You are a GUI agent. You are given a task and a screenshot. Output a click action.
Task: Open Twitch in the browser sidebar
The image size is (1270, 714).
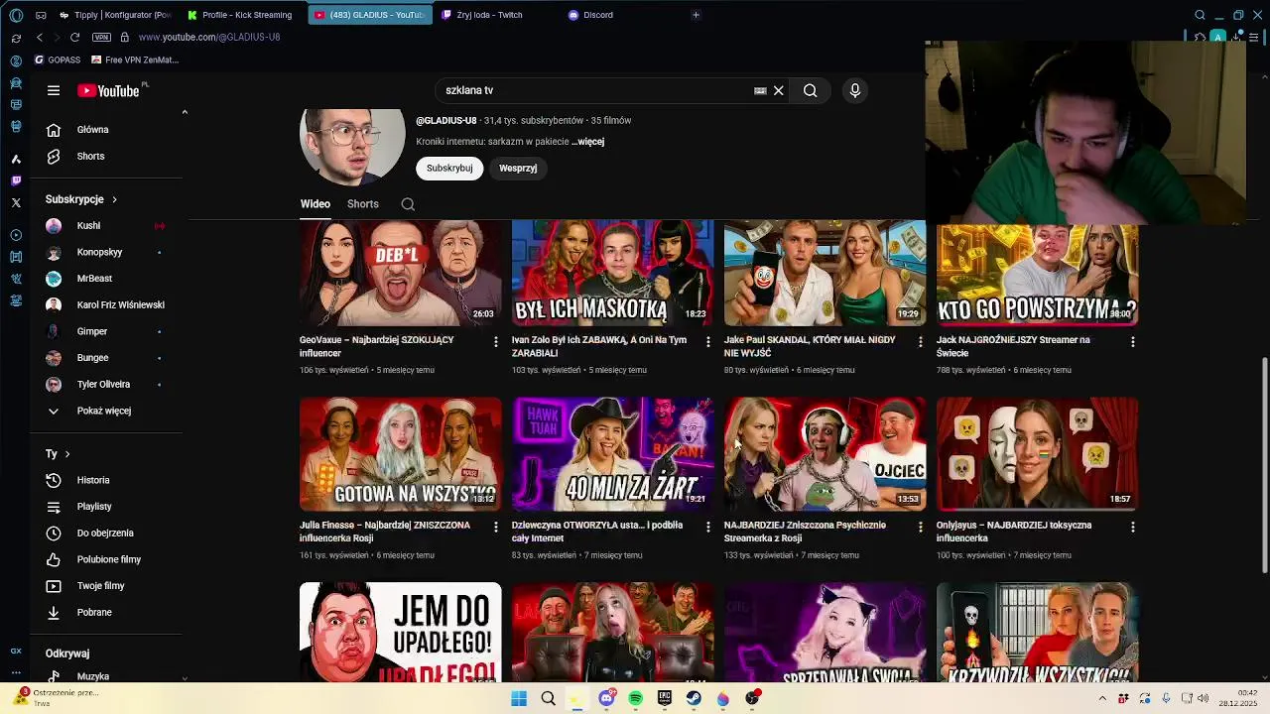(x=16, y=180)
